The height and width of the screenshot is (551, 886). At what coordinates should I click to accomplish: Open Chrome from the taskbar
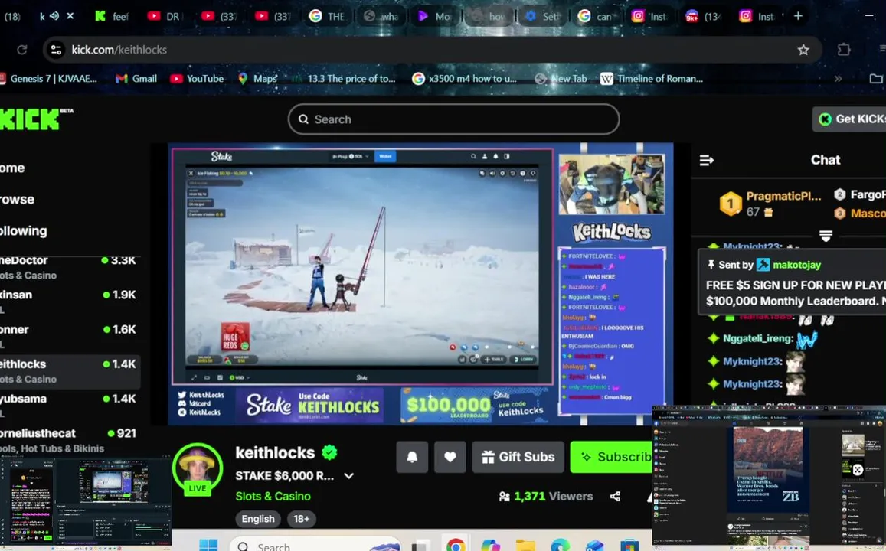pos(456,546)
